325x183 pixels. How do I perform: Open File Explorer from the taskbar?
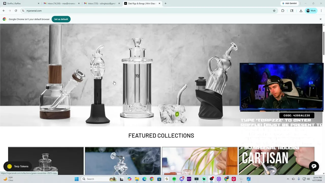(x=137, y=179)
